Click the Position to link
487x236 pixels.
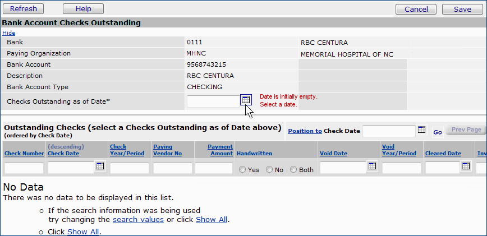click(305, 131)
